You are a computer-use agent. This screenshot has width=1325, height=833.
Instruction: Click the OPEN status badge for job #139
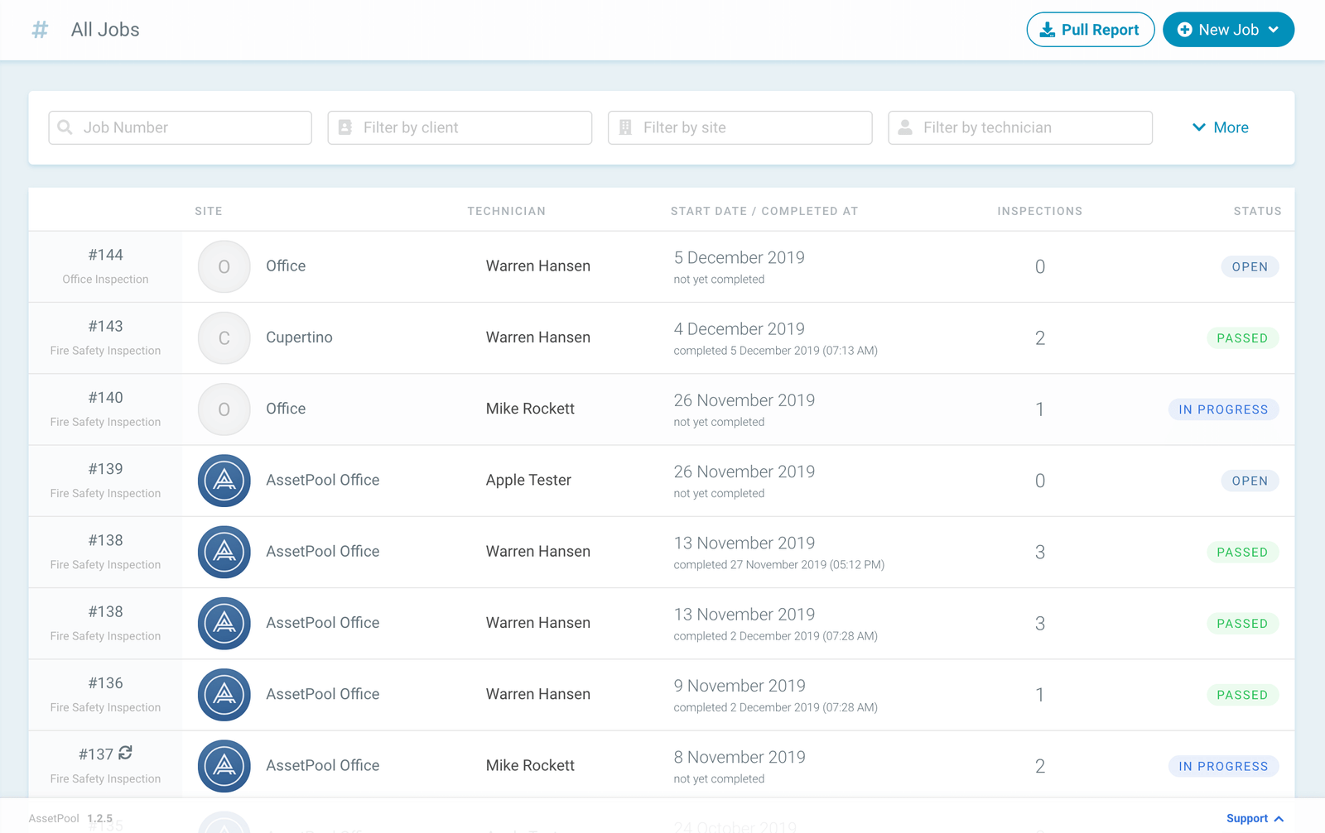[x=1250, y=481]
